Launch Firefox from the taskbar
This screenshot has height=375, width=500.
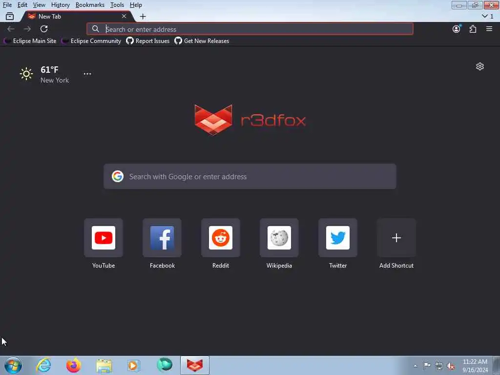[x=73, y=365]
